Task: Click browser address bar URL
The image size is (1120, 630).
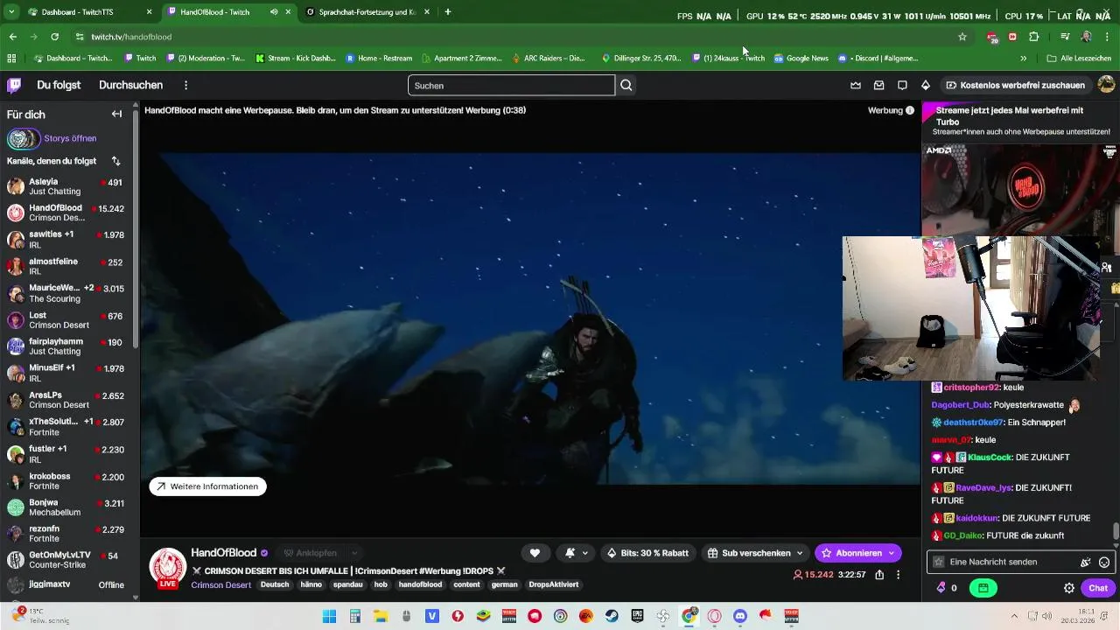Action: click(131, 37)
